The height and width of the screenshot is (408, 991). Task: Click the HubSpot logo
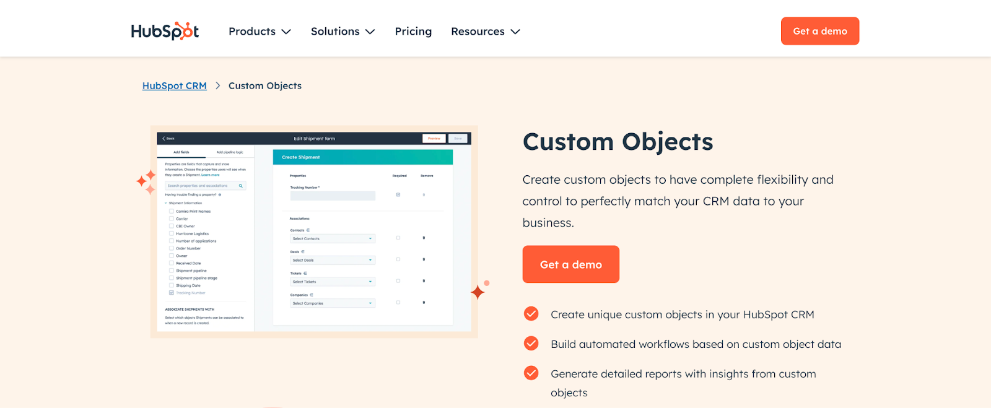click(x=165, y=31)
